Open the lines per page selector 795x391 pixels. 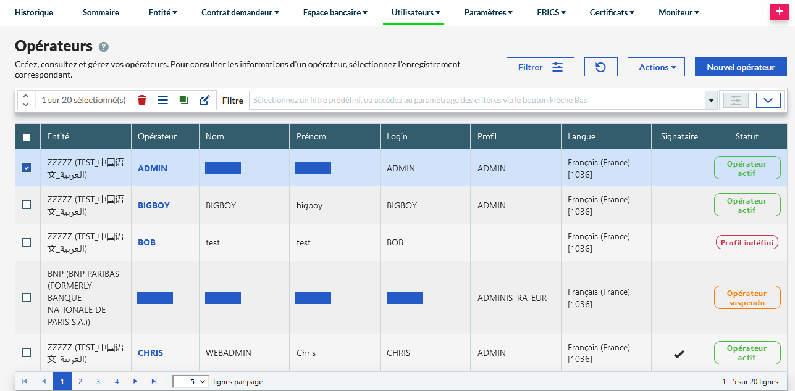[x=190, y=382]
